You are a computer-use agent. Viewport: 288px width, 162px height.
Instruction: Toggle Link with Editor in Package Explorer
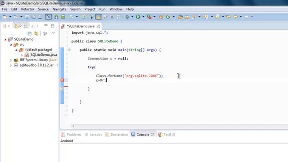(x=36, y=33)
